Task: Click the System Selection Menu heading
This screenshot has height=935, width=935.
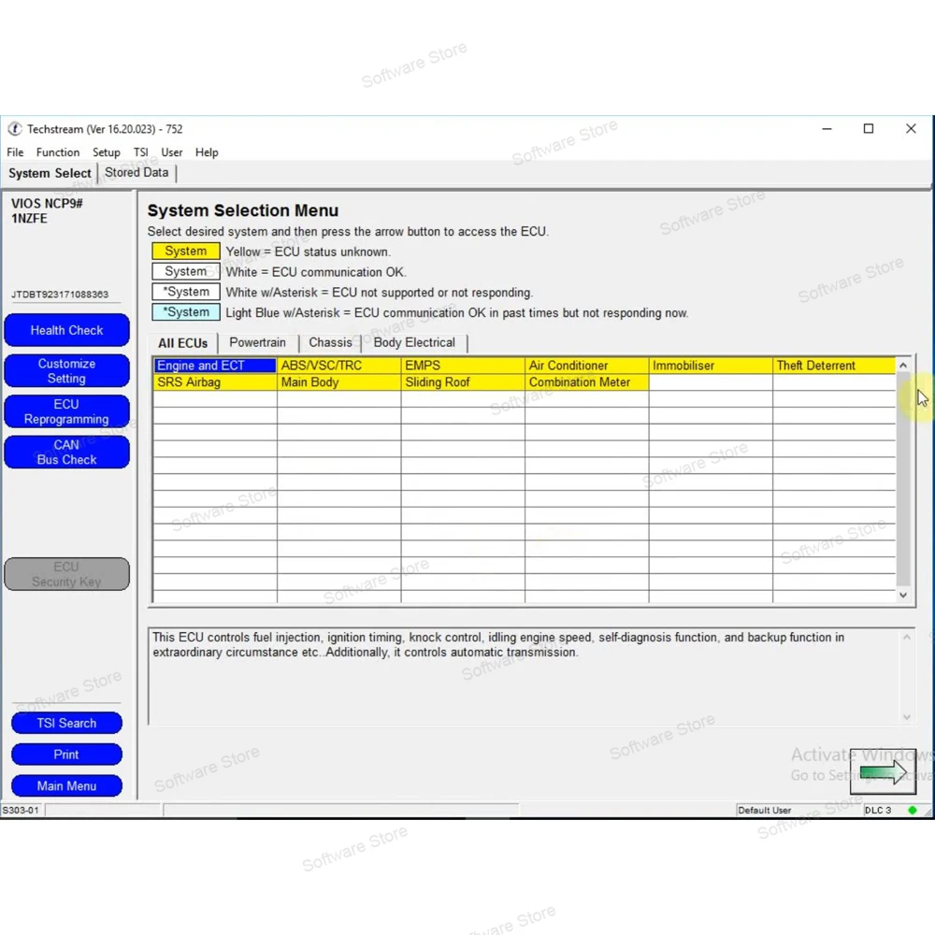Action: (x=243, y=211)
